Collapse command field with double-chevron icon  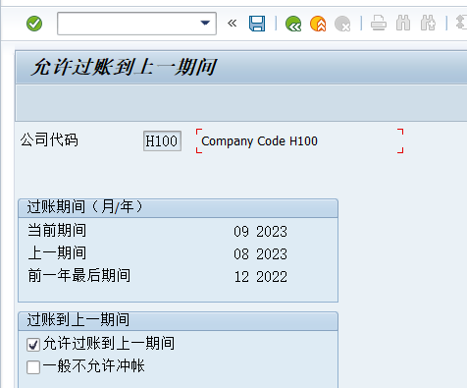tap(232, 24)
